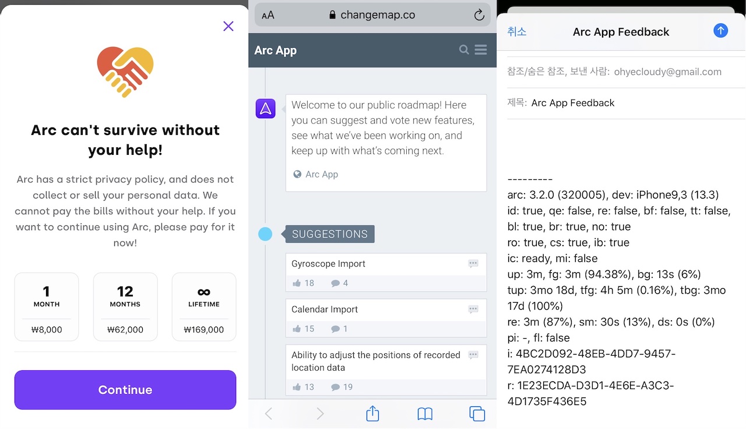
Task: Close the Arc payment dialog
Action: [x=228, y=26]
